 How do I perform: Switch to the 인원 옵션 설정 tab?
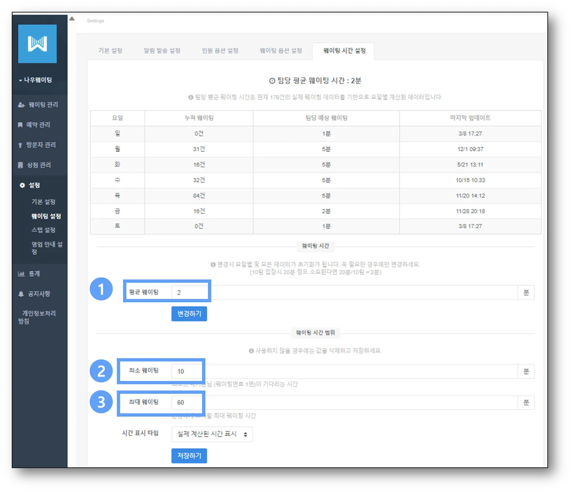pos(220,51)
